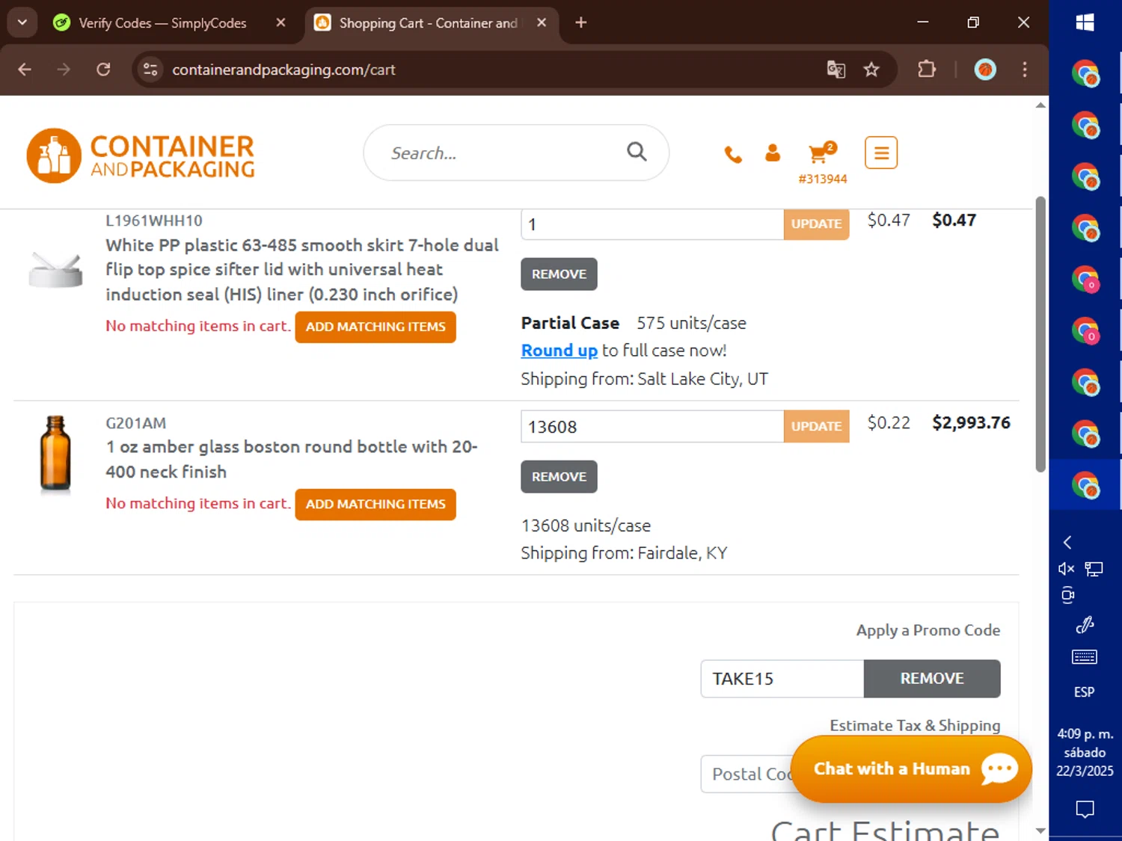Open the tab search dropdown arrow

(x=22, y=22)
